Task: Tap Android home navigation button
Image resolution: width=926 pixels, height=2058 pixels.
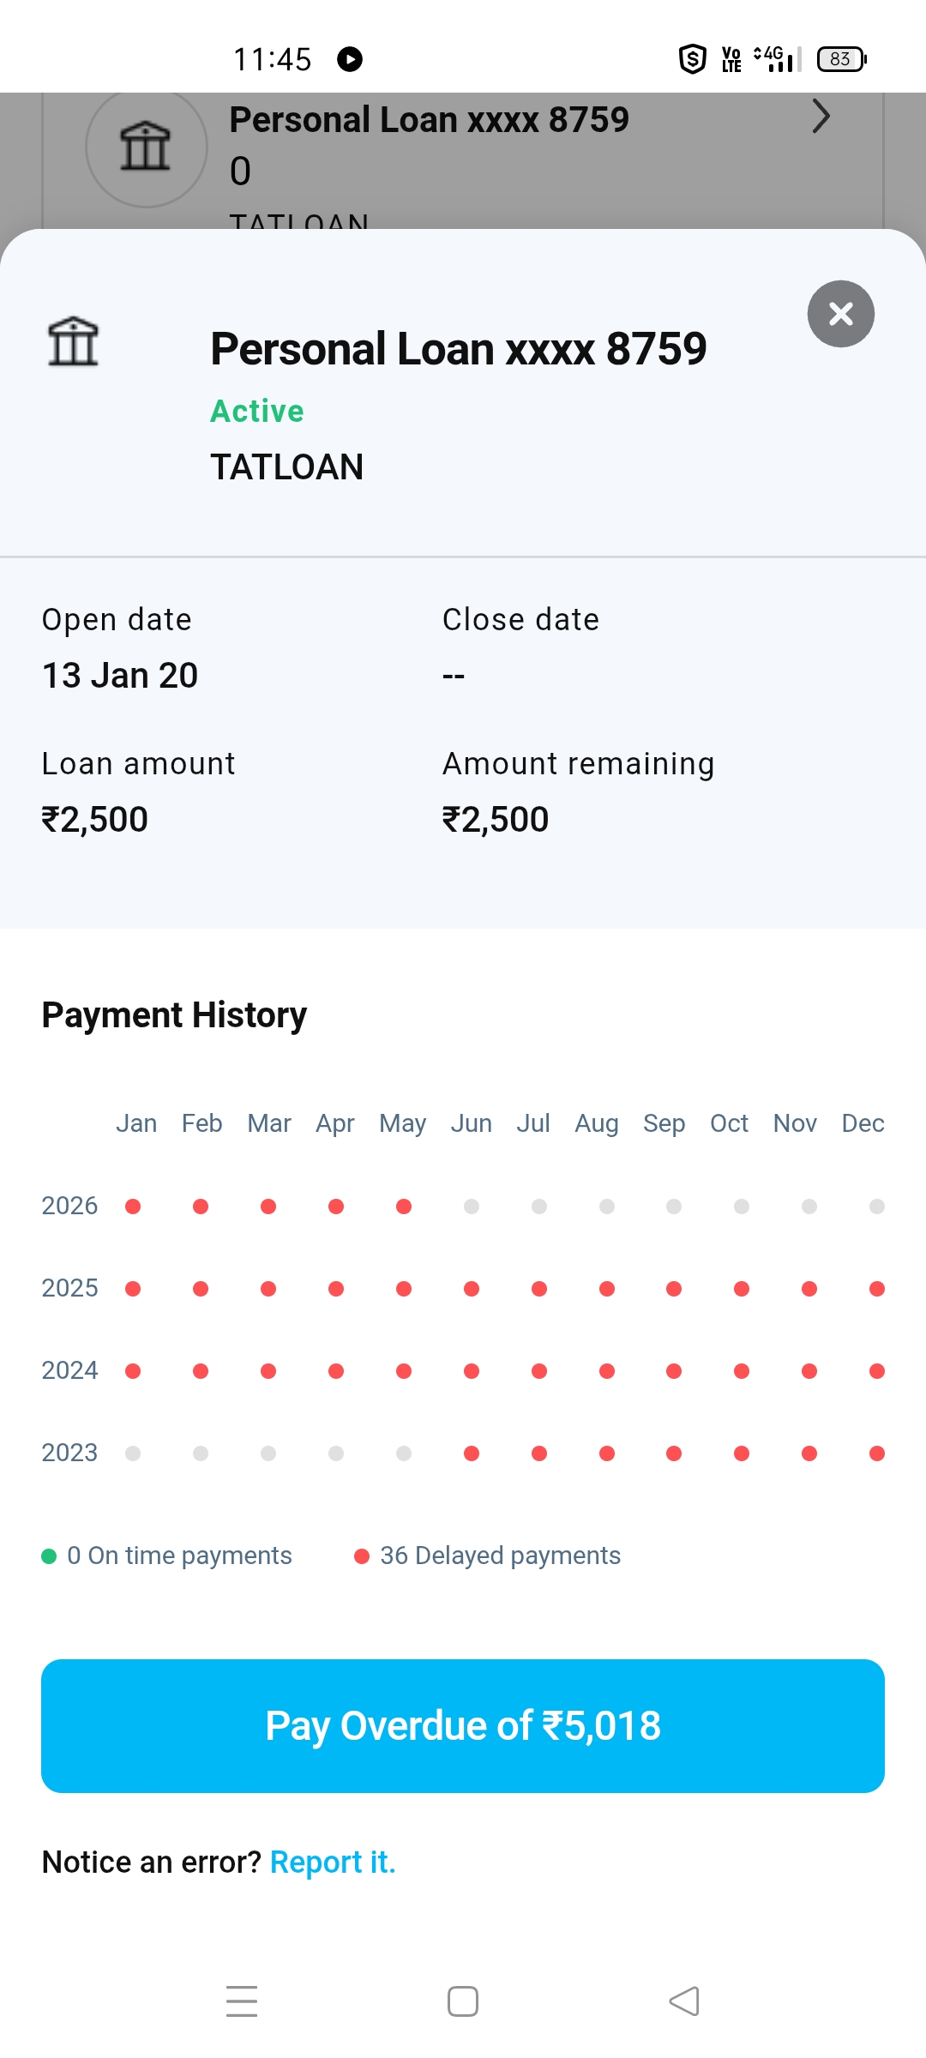Action: 463,2001
